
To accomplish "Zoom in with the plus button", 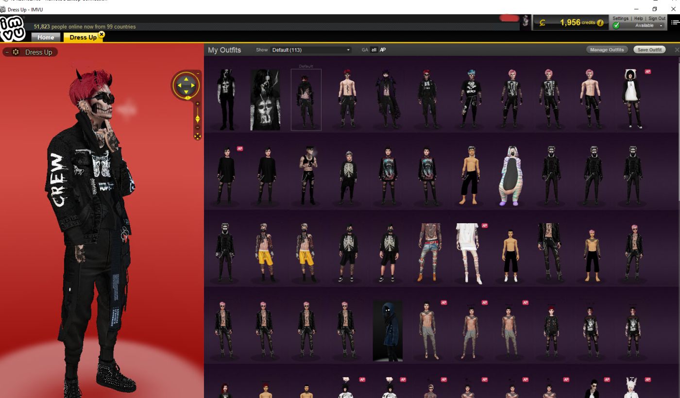I will pos(198,103).
